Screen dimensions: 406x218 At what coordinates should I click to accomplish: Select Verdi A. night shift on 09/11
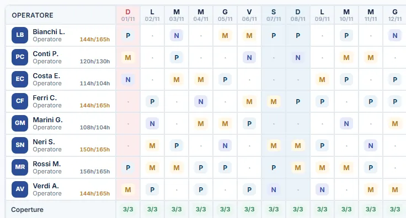(x=322, y=190)
